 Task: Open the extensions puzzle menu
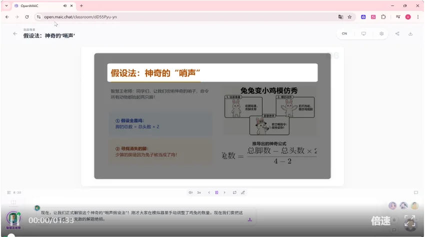(383, 17)
